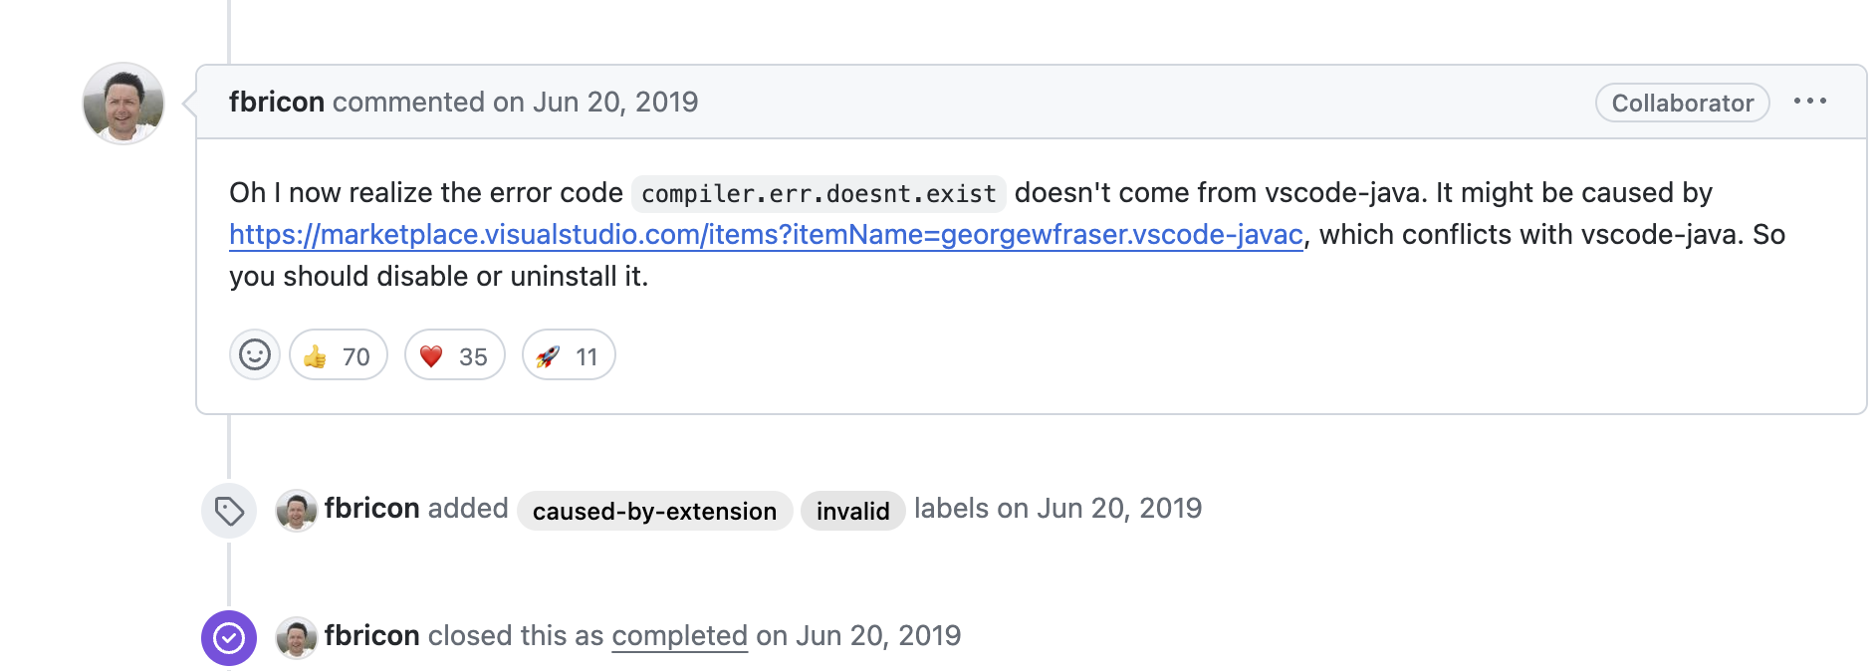This screenshot has height=671, width=1876.
Task: Click fbricon's small avatar in the labels event
Action: click(296, 511)
